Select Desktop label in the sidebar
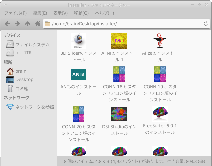Screen dimensions: 212x166 [24, 79]
